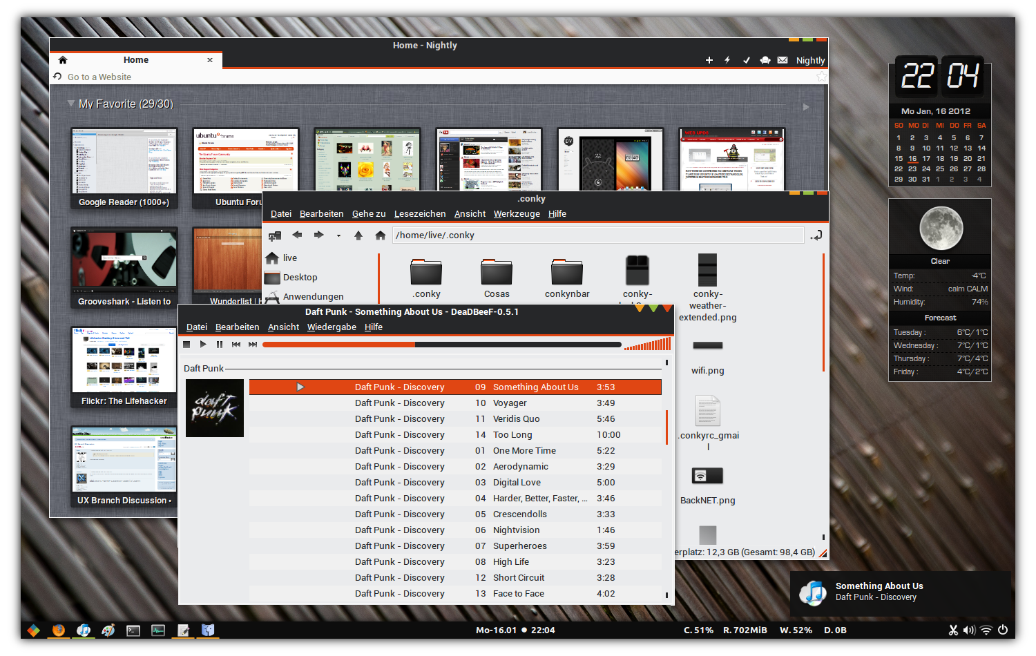Open Lesezeichen menu in .conky file manager
This screenshot has width=1036, height=656.
click(x=420, y=214)
